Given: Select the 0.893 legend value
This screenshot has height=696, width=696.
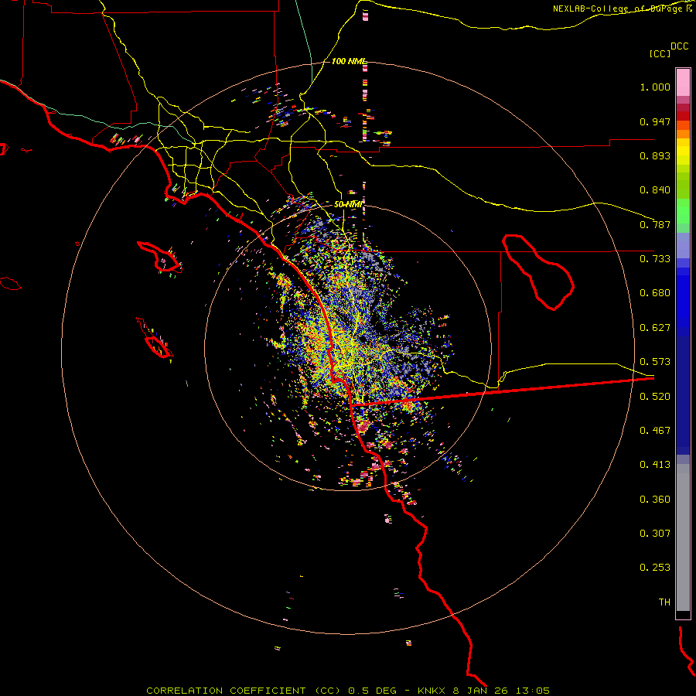Looking at the screenshot, I should (655, 155).
